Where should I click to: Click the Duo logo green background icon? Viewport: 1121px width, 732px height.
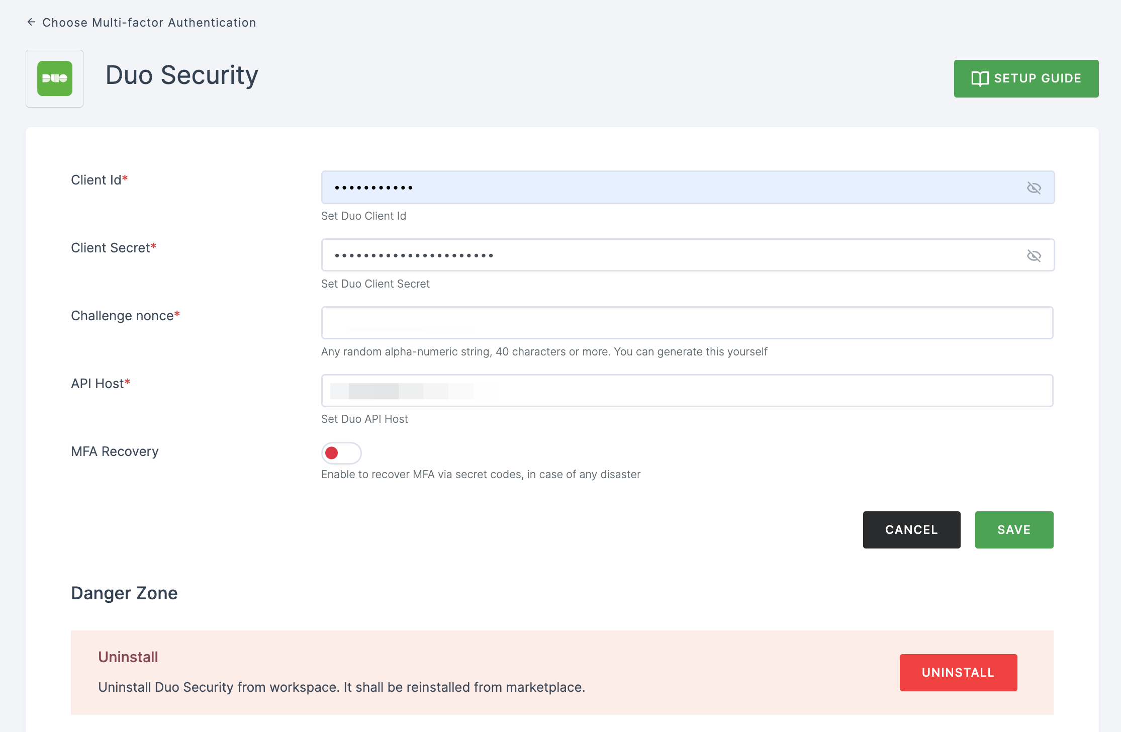[x=55, y=78]
